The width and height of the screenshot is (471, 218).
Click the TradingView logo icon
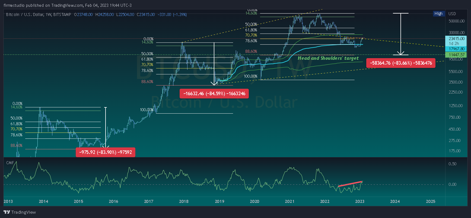point(7,212)
